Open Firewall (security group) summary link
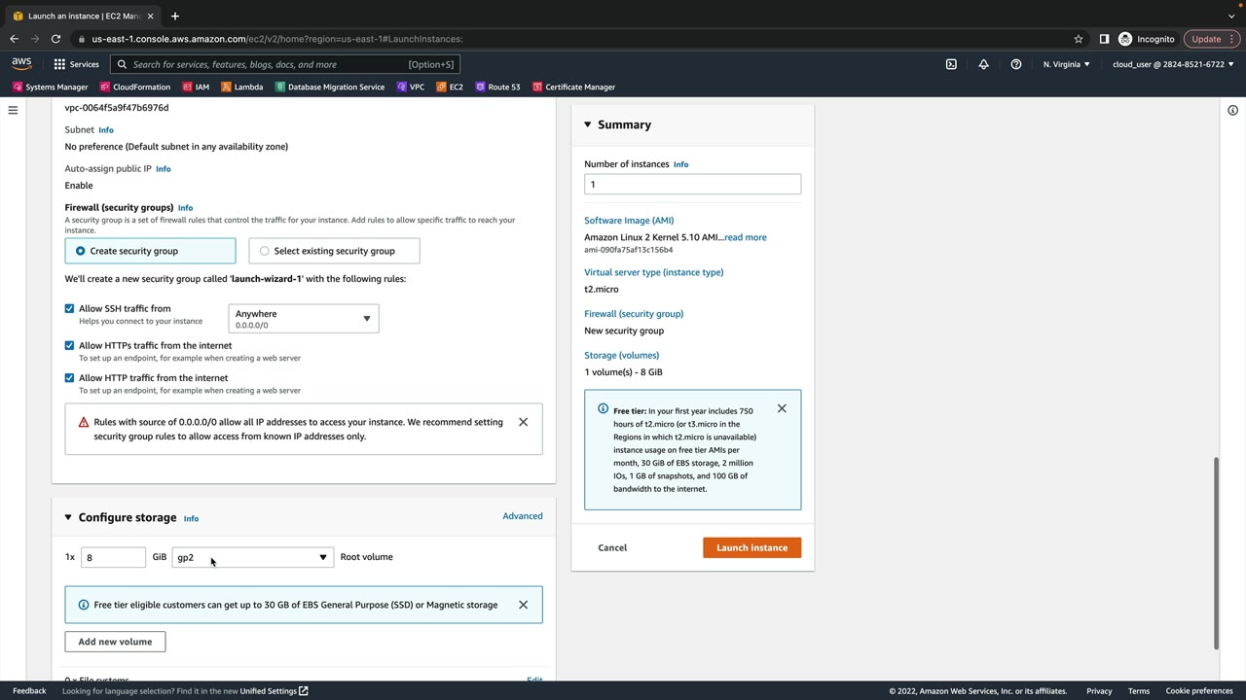This screenshot has height=700, width=1246. point(634,314)
